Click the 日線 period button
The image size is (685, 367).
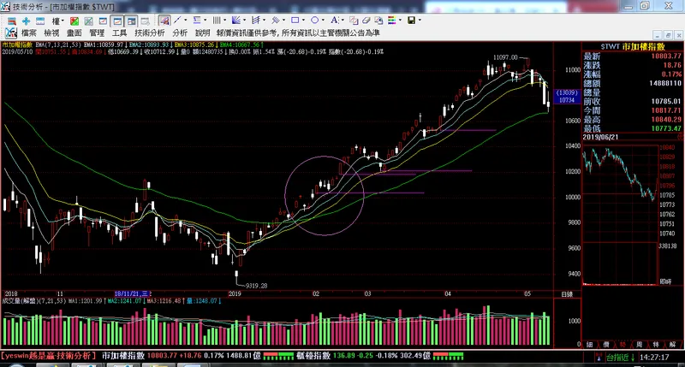pyautogui.click(x=567, y=294)
